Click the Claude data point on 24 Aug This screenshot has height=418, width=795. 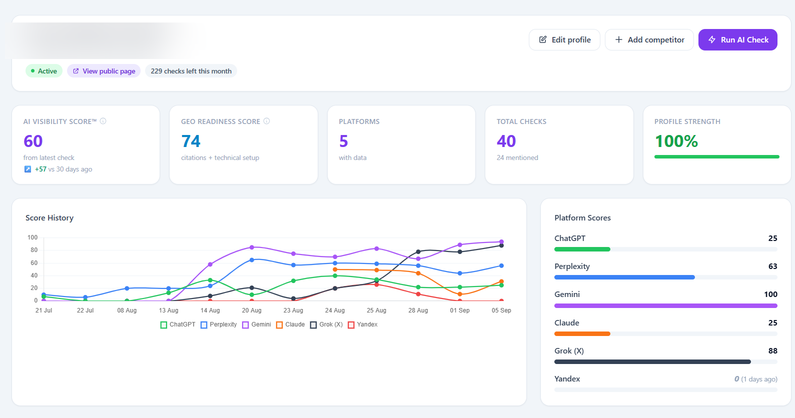[x=335, y=269]
